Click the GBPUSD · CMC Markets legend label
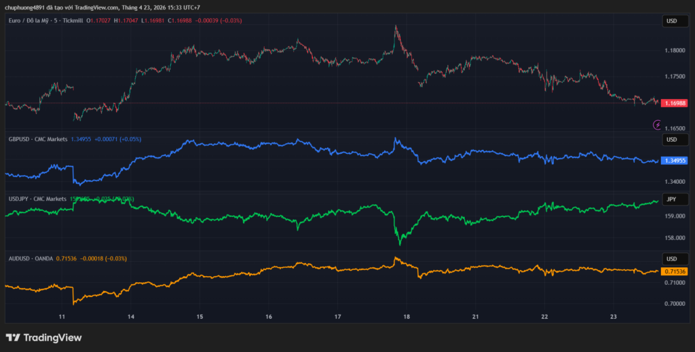The width and height of the screenshot is (695, 352). (38, 139)
